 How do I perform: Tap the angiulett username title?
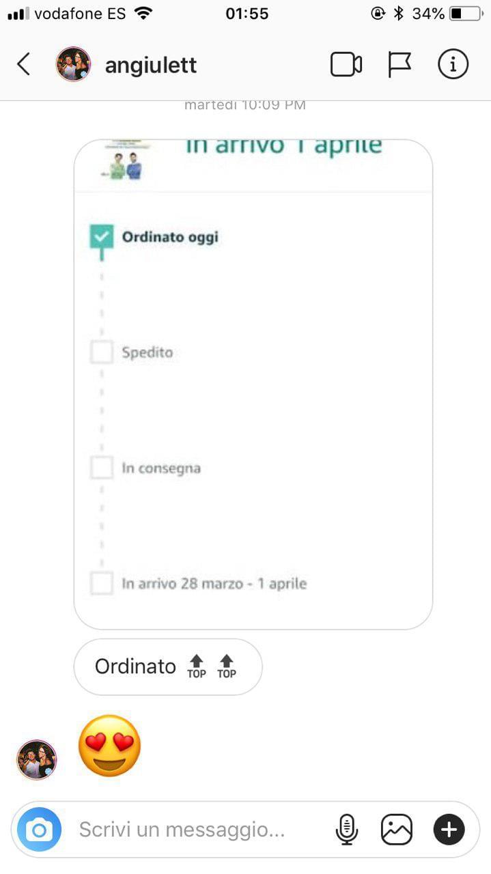coord(151,66)
